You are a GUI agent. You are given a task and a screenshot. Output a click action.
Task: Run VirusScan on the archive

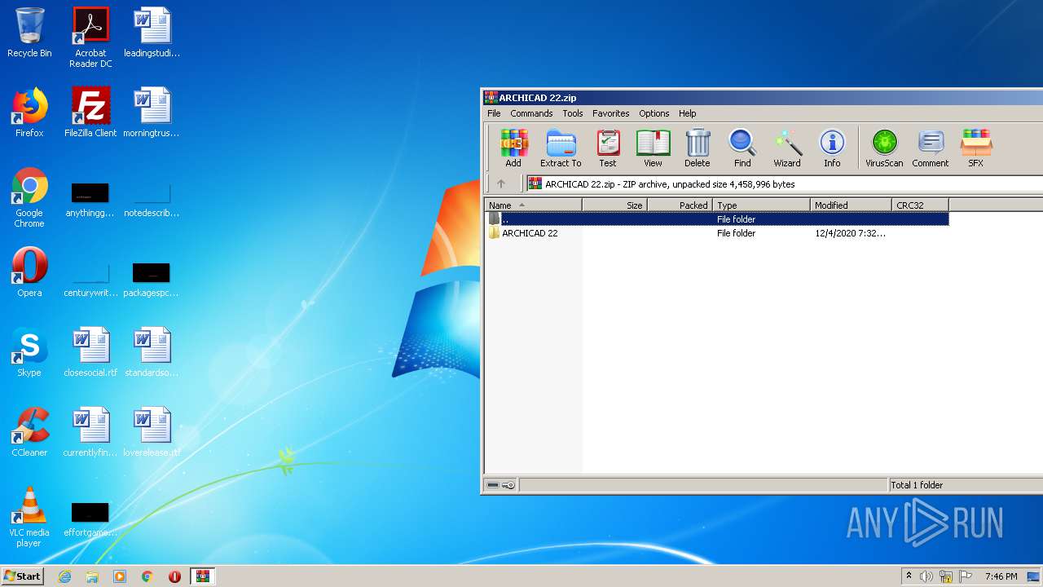(x=884, y=148)
